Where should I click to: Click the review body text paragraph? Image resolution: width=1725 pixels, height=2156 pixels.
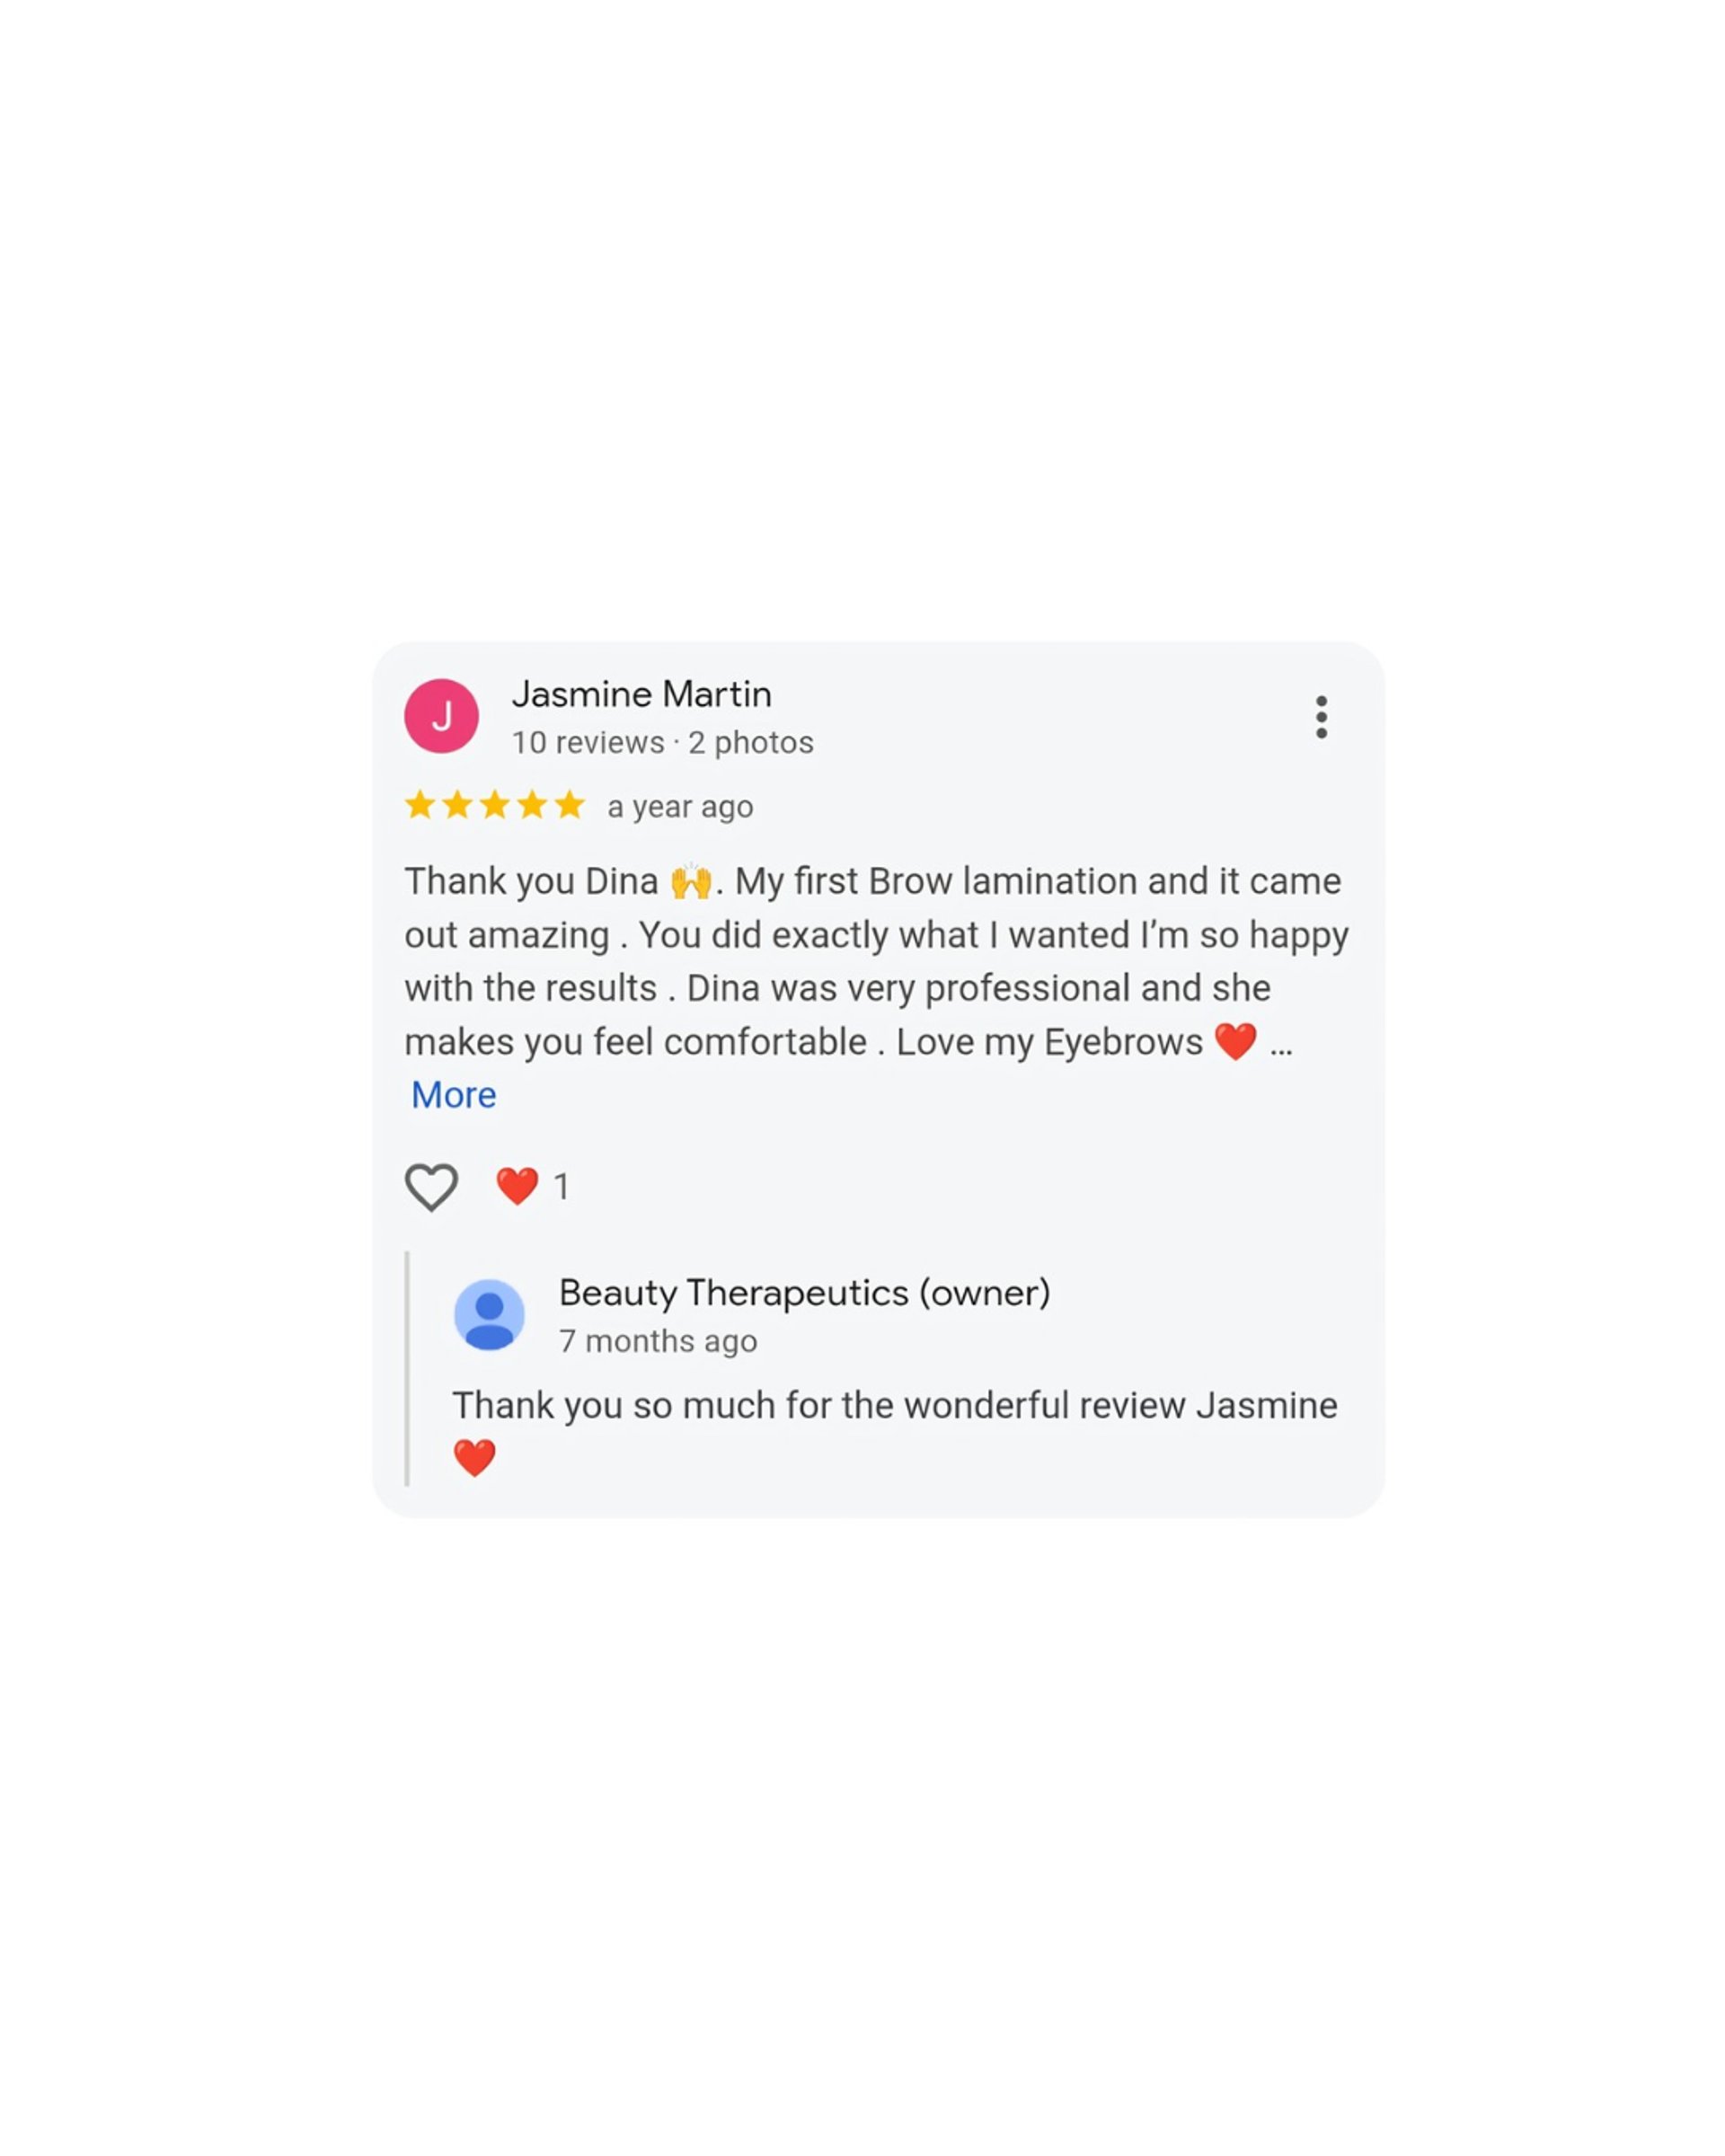876,962
